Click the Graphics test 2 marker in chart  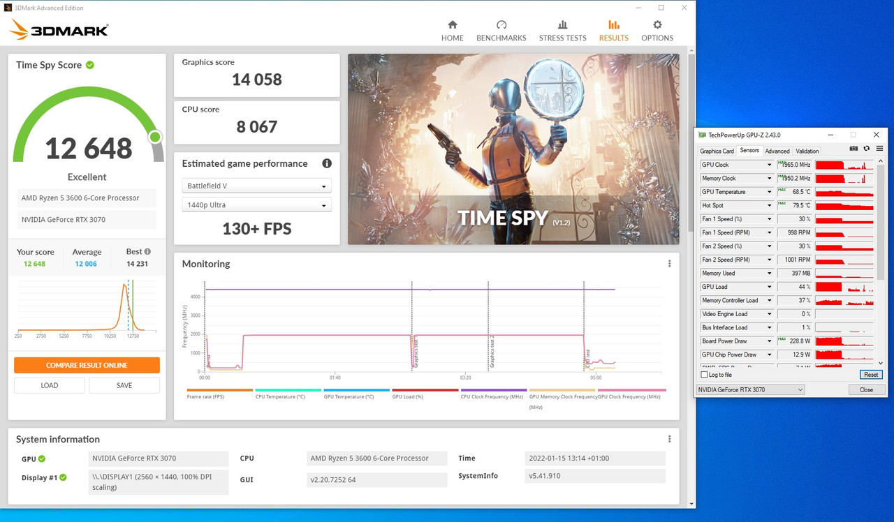pos(492,352)
